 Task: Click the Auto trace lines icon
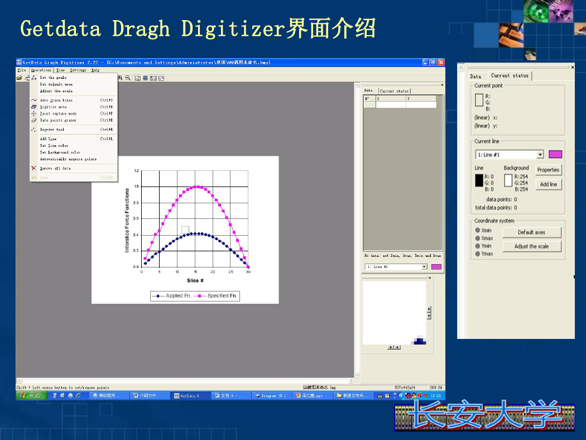pyautogui.click(x=34, y=100)
